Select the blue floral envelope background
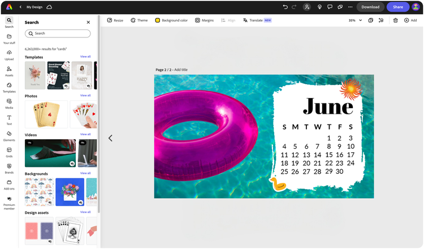Image resolution: width=424 pixels, height=249 pixels. point(70,192)
